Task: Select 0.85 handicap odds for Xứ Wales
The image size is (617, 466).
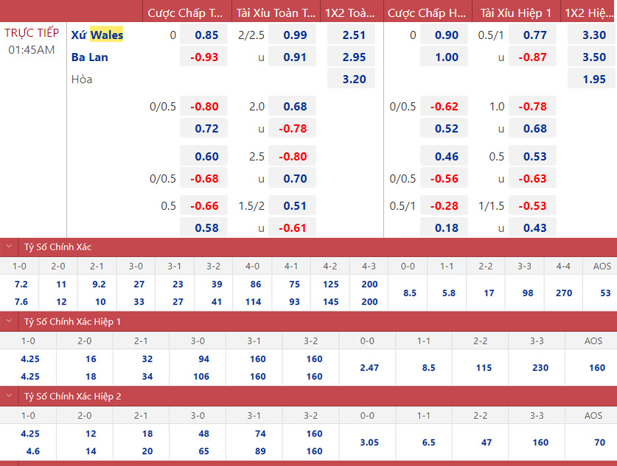Action: tap(206, 35)
